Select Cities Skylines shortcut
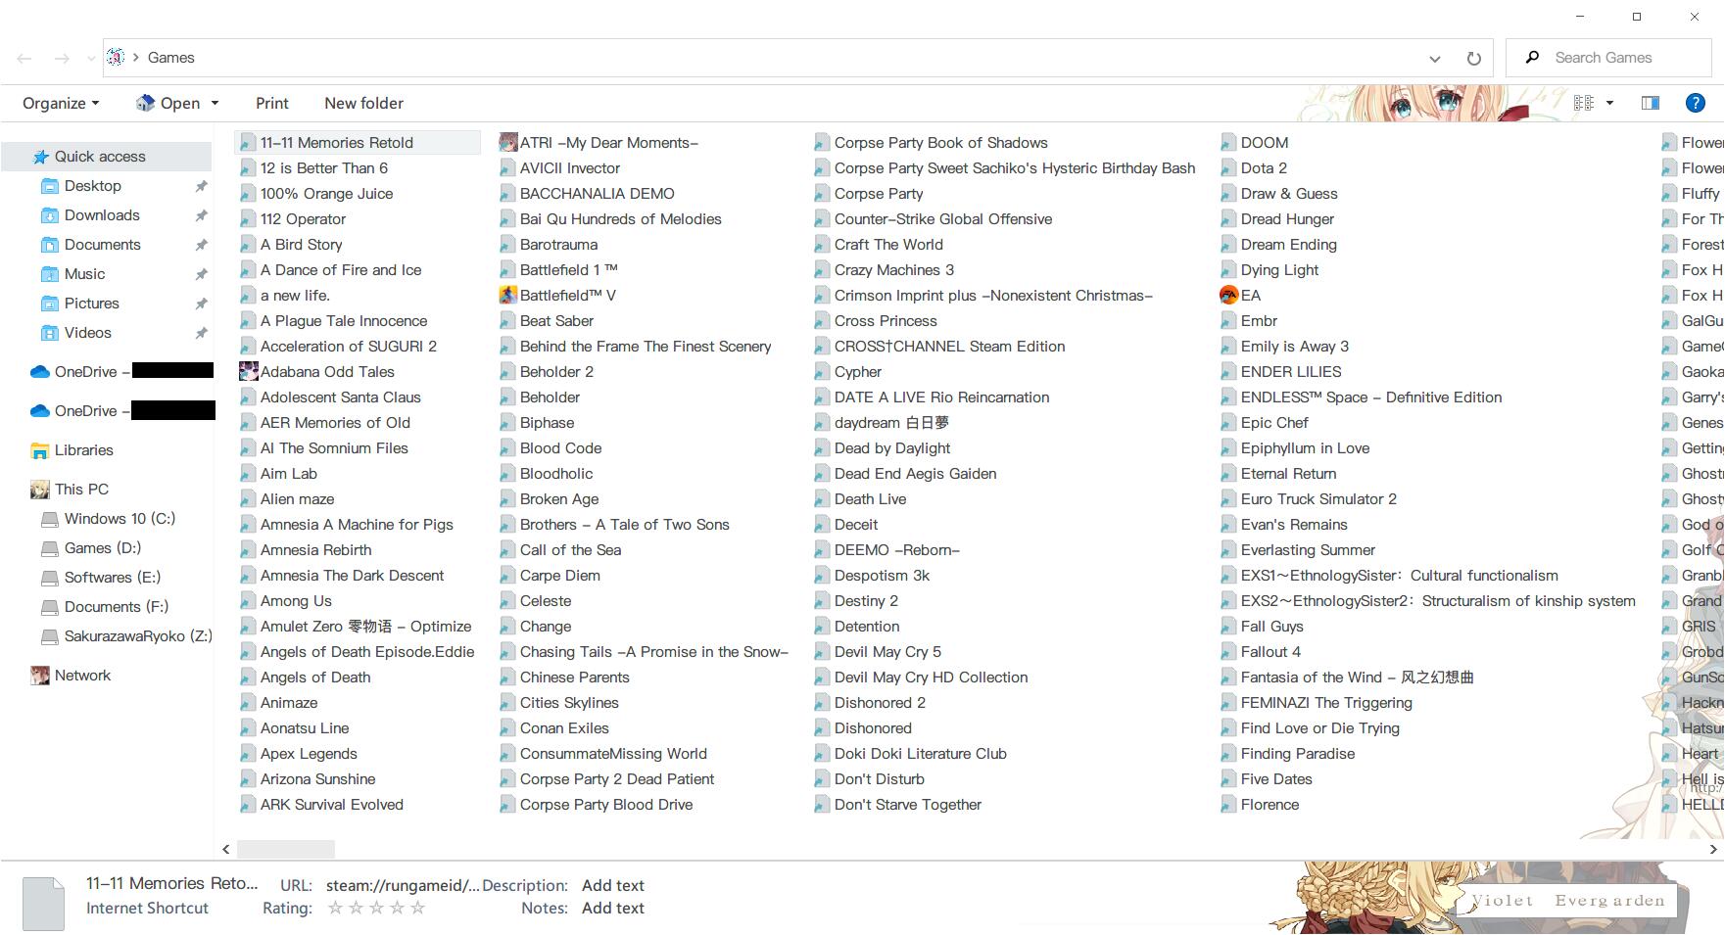1725x935 pixels. 569,703
